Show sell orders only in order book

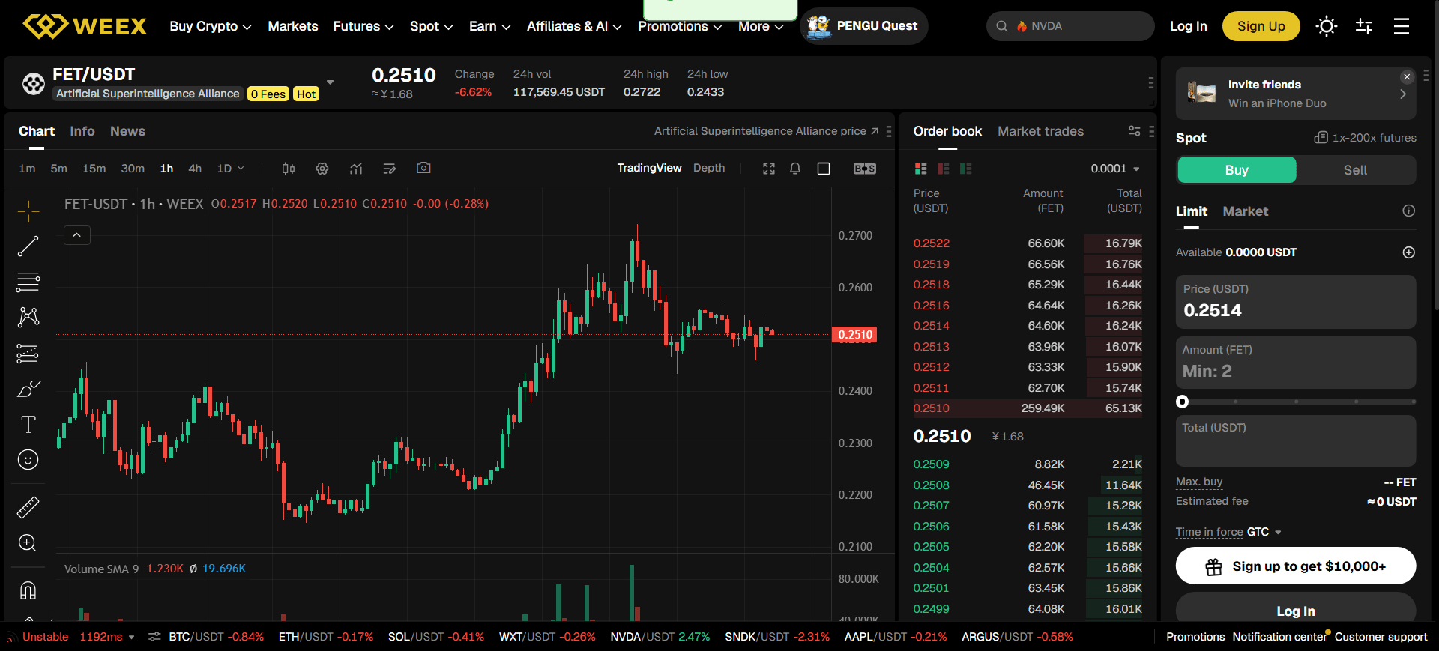[944, 169]
